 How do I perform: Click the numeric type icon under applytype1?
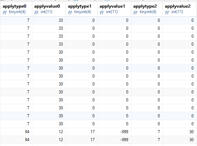(x=70, y=12)
